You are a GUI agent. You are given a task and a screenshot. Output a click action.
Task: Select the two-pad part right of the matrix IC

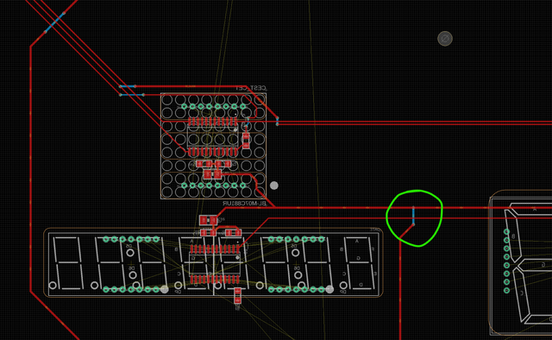click(x=246, y=141)
